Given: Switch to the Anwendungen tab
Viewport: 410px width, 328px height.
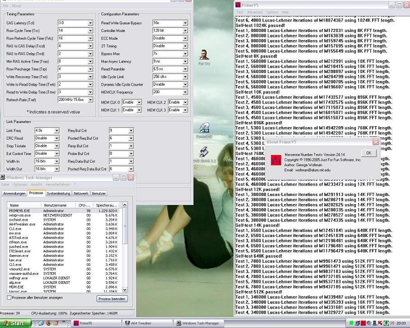Looking at the screenshot, I should [x=14, y=193].
